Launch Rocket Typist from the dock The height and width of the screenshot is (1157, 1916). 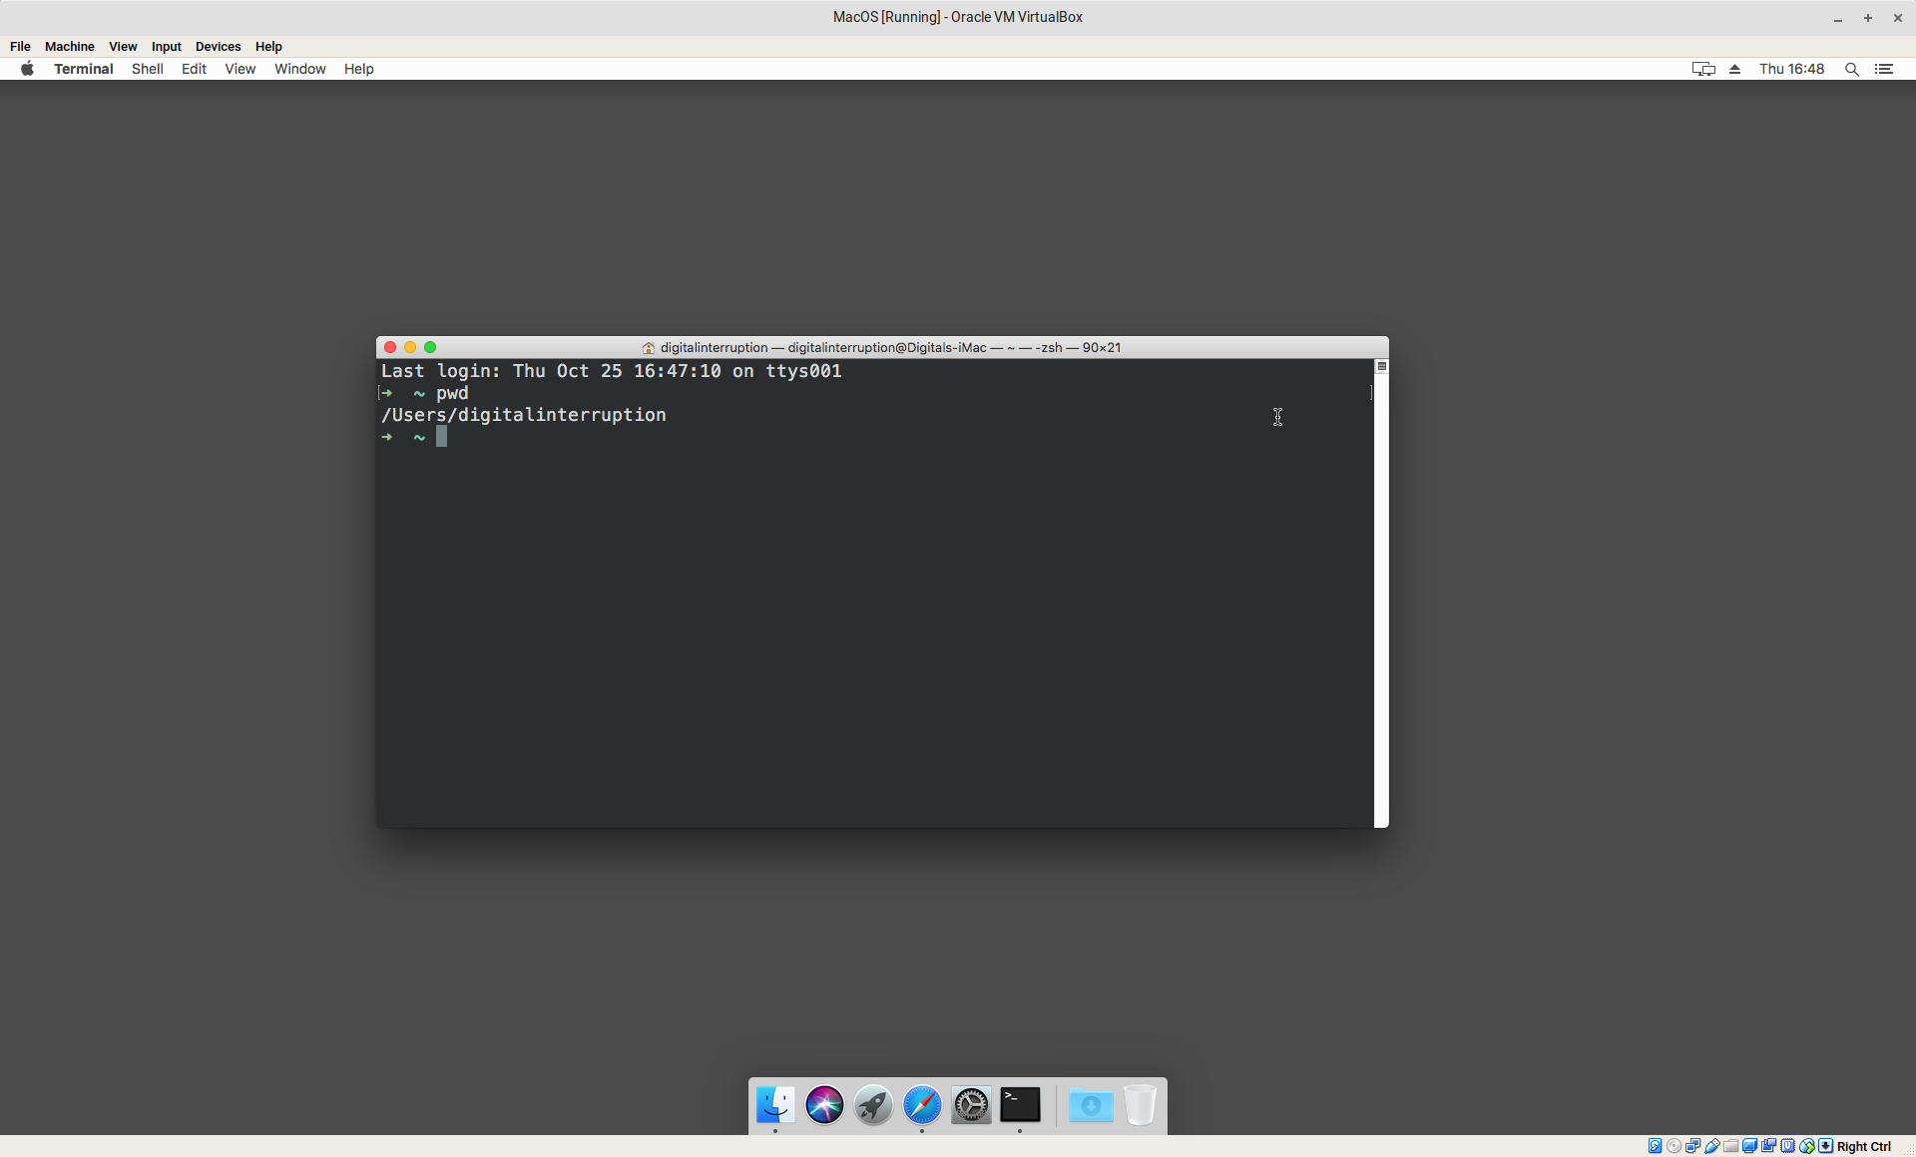873,1105
